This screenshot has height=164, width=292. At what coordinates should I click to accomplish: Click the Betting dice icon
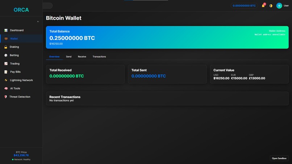(x=6, y=55)
